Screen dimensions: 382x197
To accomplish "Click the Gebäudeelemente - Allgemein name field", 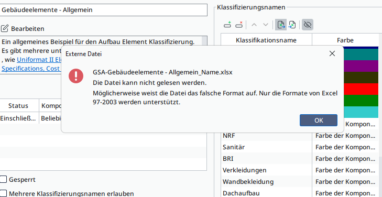I will click(x=104, y=10).
